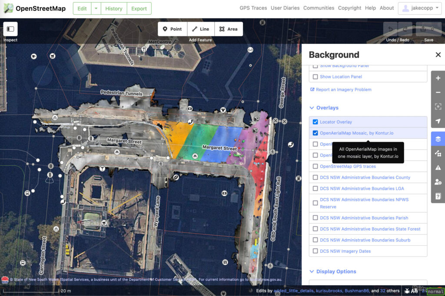Select the Carrington Street label on map
Viewport: 445px width, 296px height.
43,255
